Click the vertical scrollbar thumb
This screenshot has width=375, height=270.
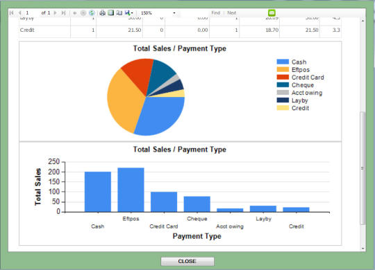362,168
